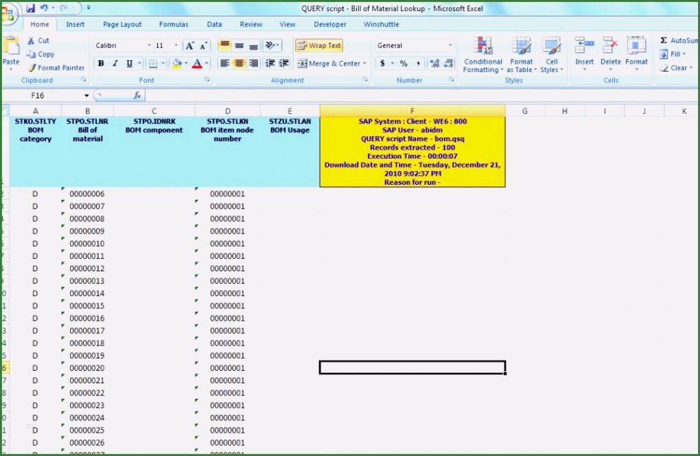
Task: Toggle center alignment for selection
Action: (x=239, y=62)
